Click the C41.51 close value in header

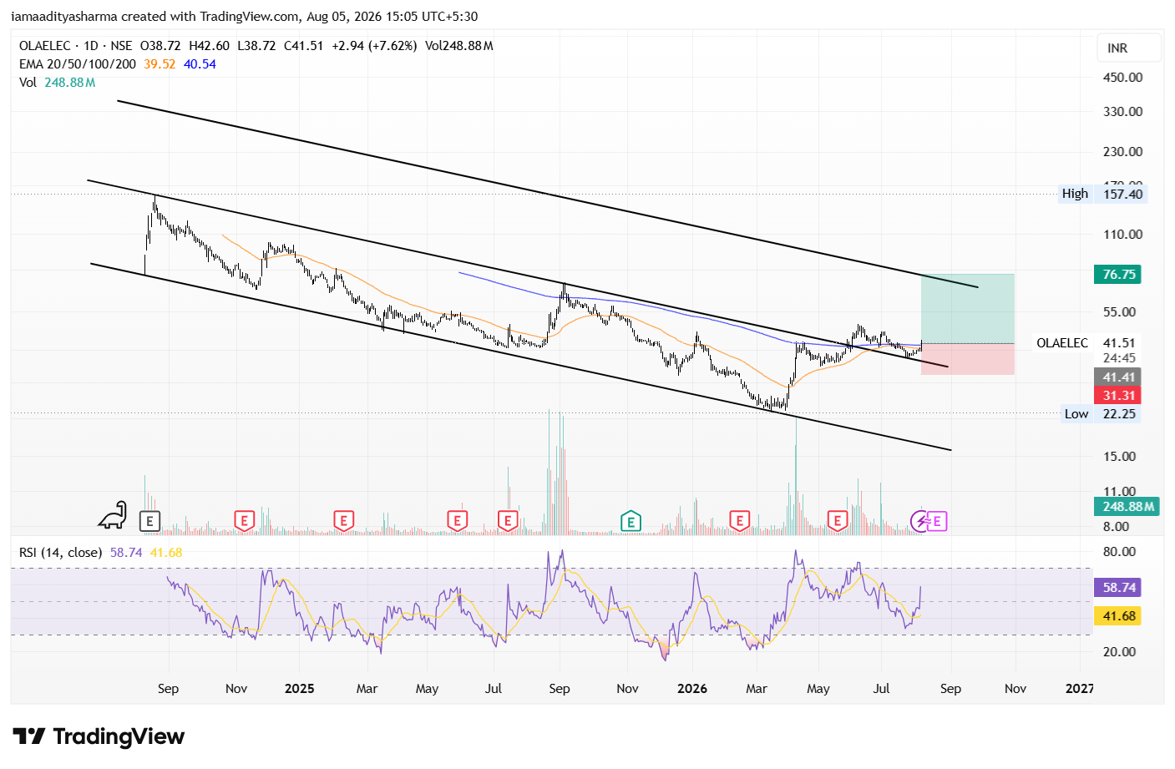(x=304, y=46)
